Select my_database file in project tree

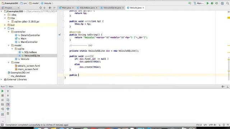click(x=18, y=76)
